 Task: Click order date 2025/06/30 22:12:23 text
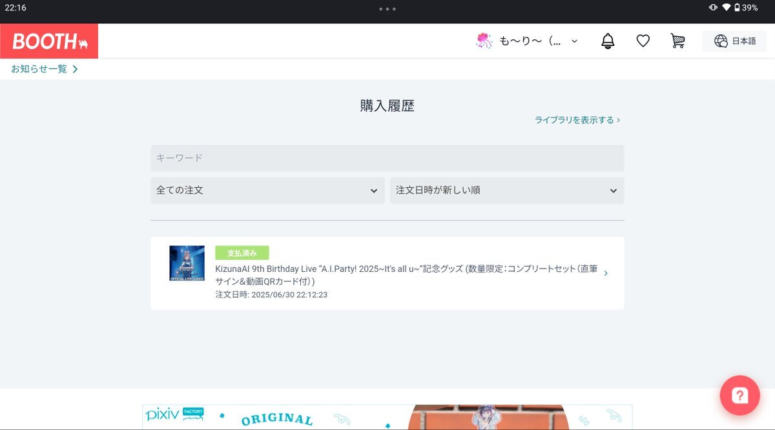click(271, 295)
